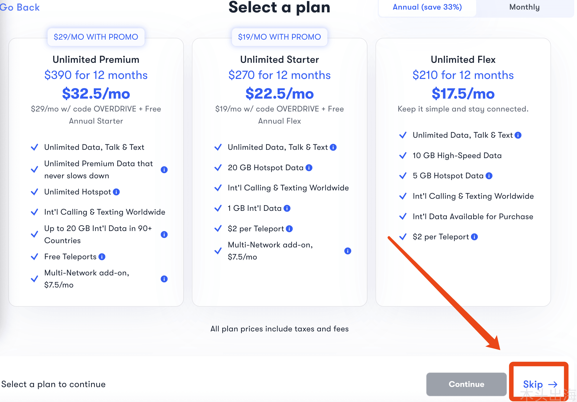The image size is (577, 402).
Task: Click the Continue button
Action: (466, 384)
